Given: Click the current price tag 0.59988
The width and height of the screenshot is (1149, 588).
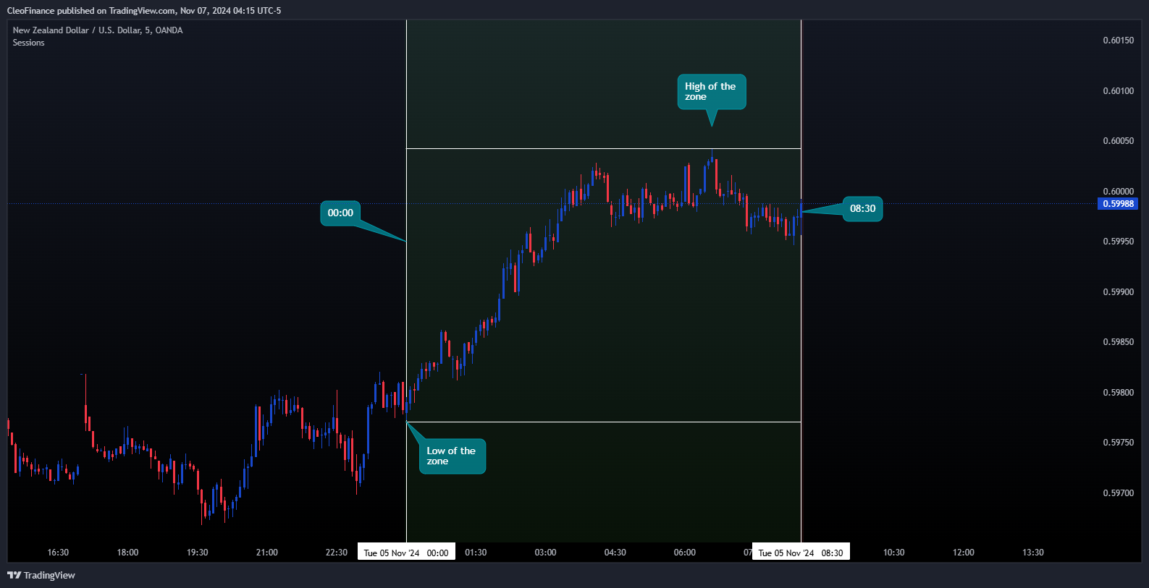Looking at the screenshot, I should point(1119,204).
